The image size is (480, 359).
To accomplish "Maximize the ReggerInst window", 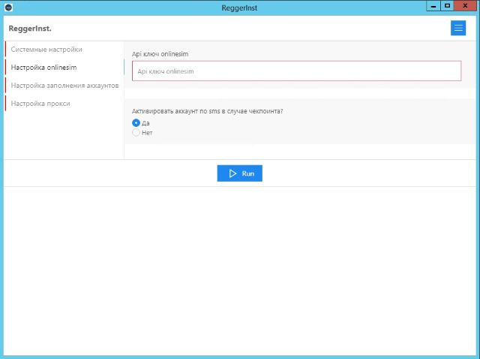I will tap(448, 5).
